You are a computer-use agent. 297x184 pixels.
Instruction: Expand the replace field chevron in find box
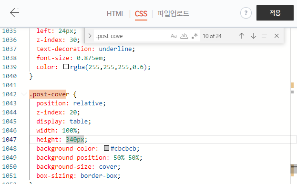(x=90, y=36)
